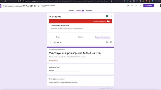161x90 pixels.
Task: Click 'Ответы не принимаются' banner text
Action: coord(99,21)
